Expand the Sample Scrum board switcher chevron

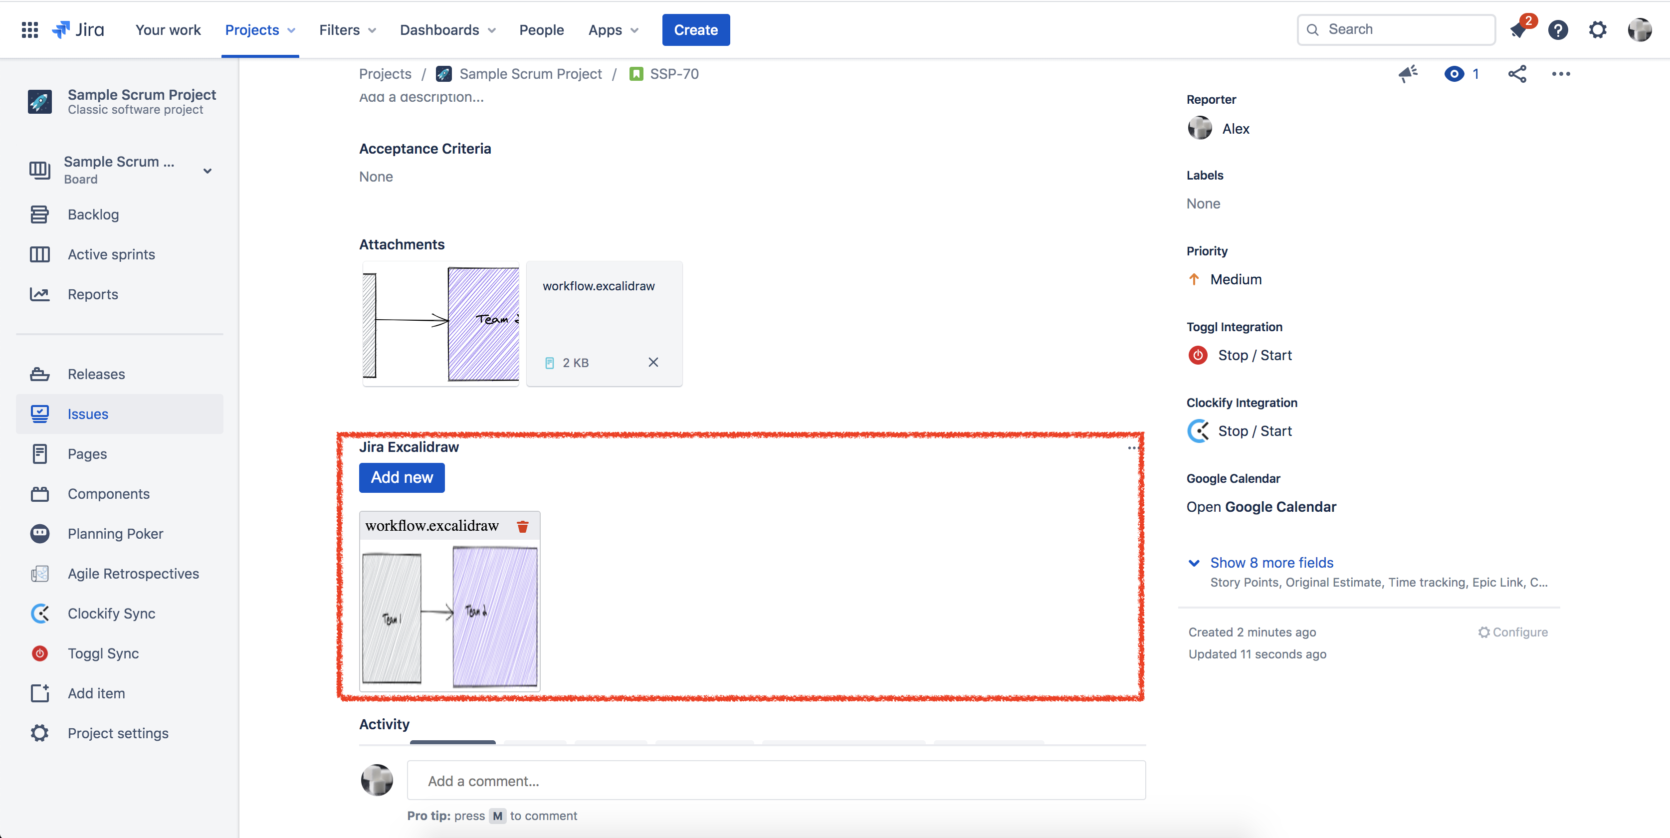click(x=208, y=171)
